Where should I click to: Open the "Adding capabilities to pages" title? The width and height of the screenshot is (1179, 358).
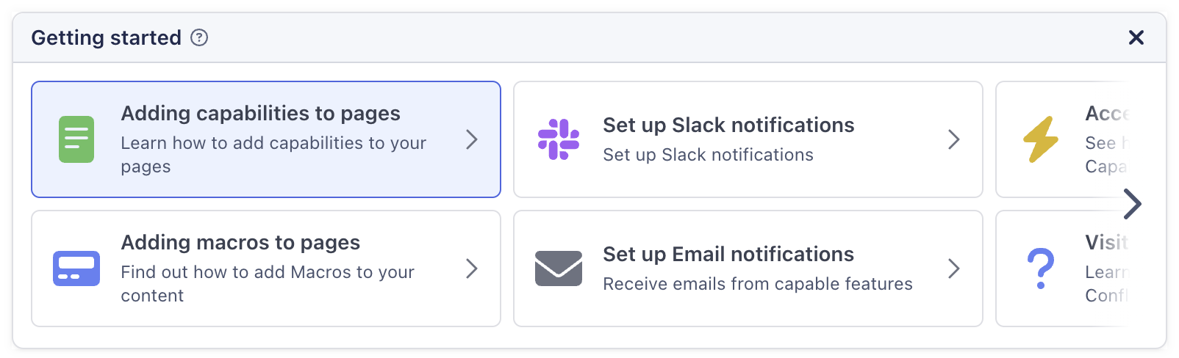pyautogui.click(x=260, y=114)
